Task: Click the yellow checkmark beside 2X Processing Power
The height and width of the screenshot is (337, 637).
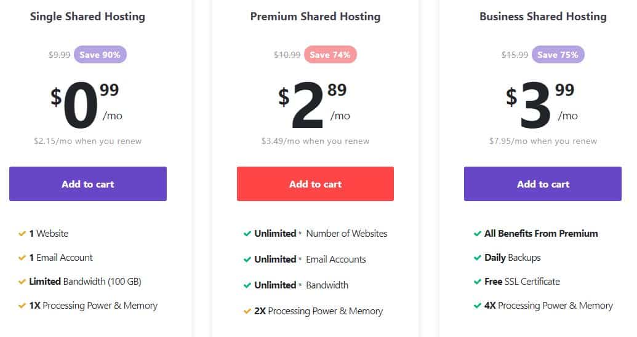Action: tap(247, 311)
